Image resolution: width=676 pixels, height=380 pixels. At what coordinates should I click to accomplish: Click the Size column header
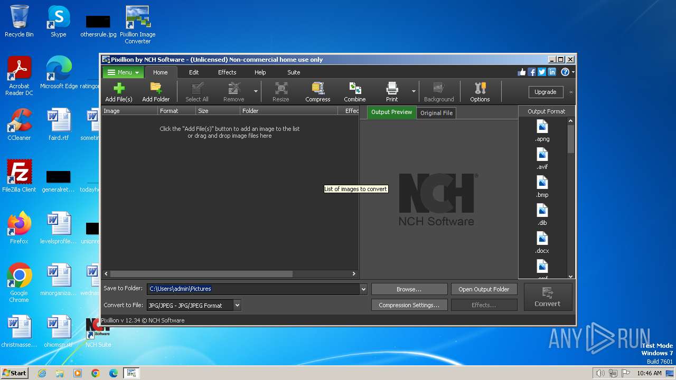(218, 111)
